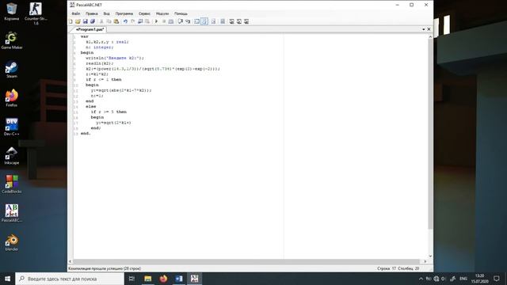Click the Строка 17 status indicator
Screen dimensions: 507x285
point(387,268)
